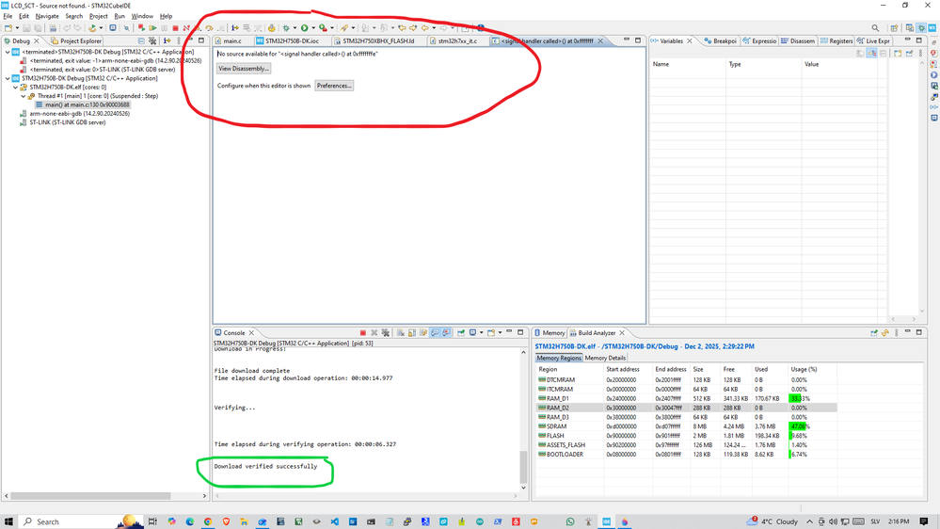This screenshot has height=529, width=940.
Task: Toggle Scroll Lock in Console toolbar
Action: pyautogui.click(x=412, y=332)
